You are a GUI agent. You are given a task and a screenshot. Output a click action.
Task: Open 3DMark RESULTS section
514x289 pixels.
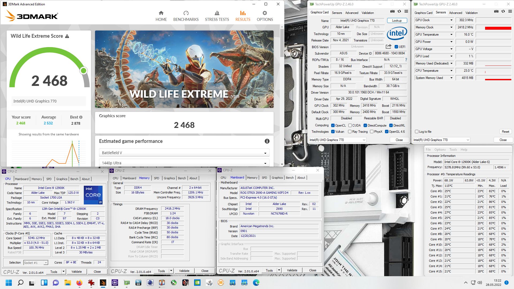click(243, 16)
